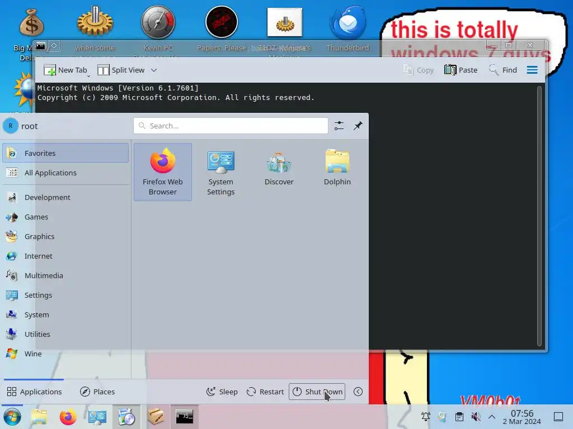Click the Shut Down button
This screenshot has width=573, height=429.
pos(317,392)
